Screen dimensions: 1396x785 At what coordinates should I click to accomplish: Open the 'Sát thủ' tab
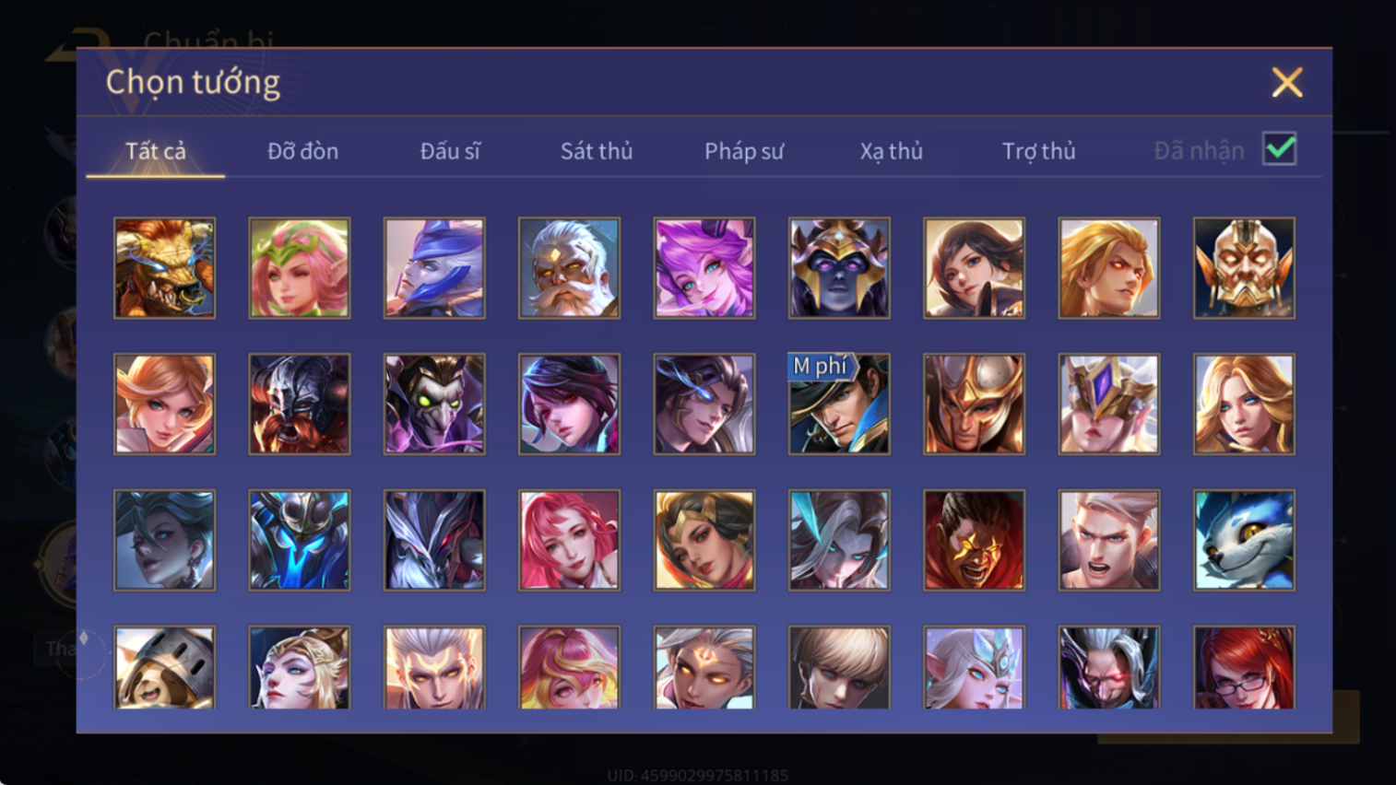[597, 151]
